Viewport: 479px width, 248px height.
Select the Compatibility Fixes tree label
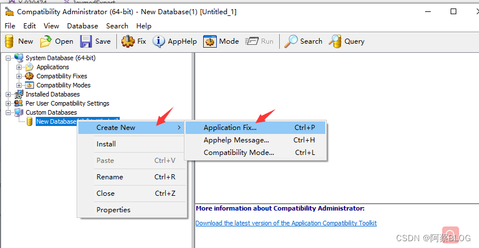click(x=62, y=76)
